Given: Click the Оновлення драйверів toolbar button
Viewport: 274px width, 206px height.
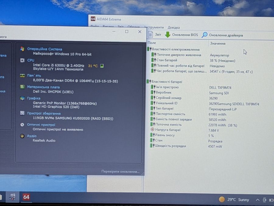Looking at the screenshot, I should [x=222, y=35].
